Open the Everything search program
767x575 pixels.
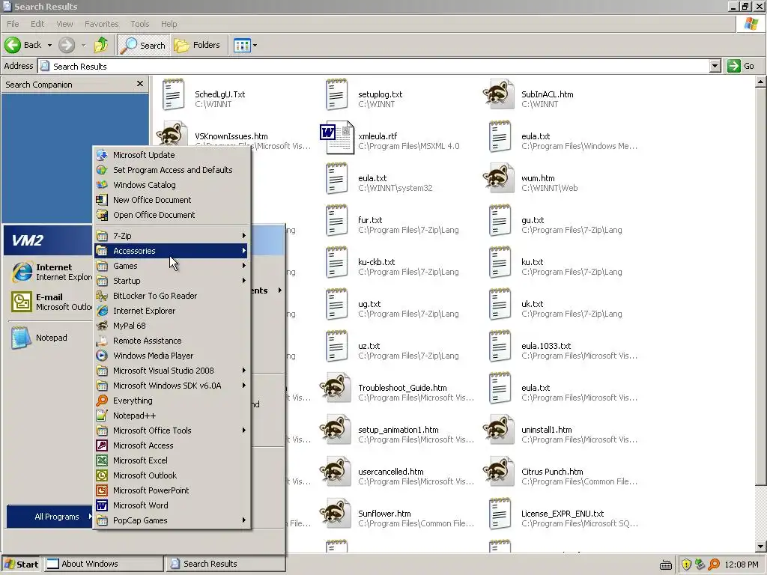click(x=172, y=401)
